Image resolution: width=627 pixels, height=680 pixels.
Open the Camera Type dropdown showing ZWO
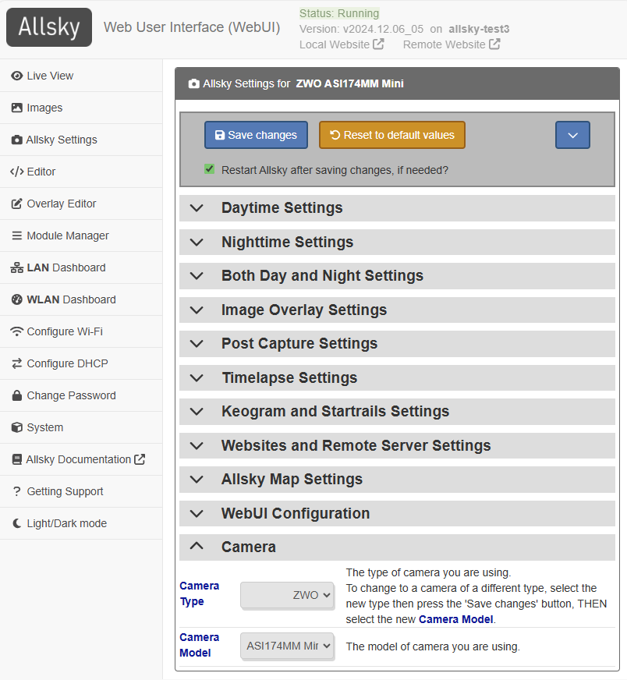(x=287, y=595)
